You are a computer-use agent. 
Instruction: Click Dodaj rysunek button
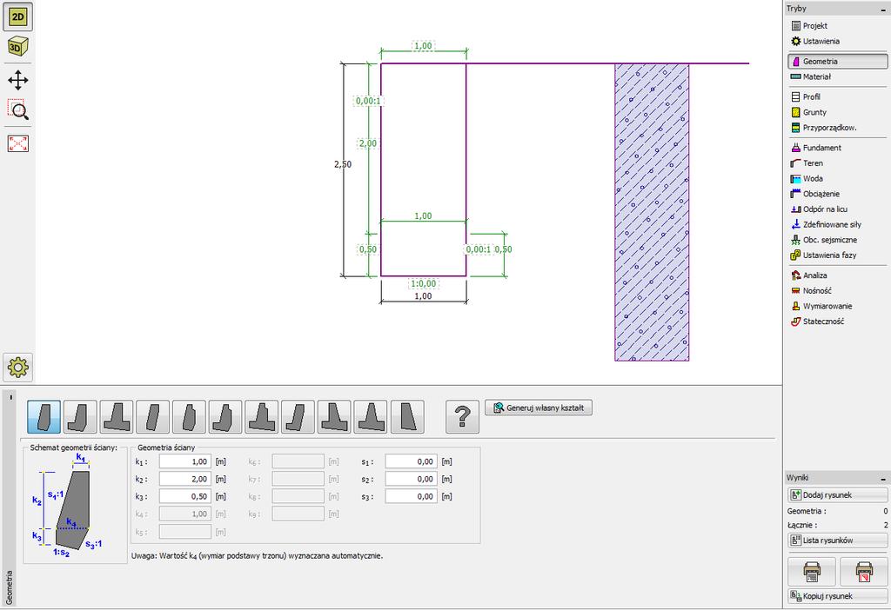(838, 494)
